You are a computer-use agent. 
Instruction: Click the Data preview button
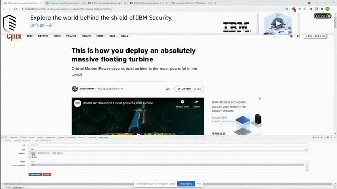57,153
